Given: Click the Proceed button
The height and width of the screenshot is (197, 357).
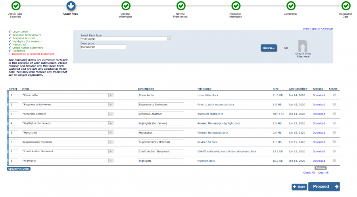Looking at the screenshot, I should 324,187.
